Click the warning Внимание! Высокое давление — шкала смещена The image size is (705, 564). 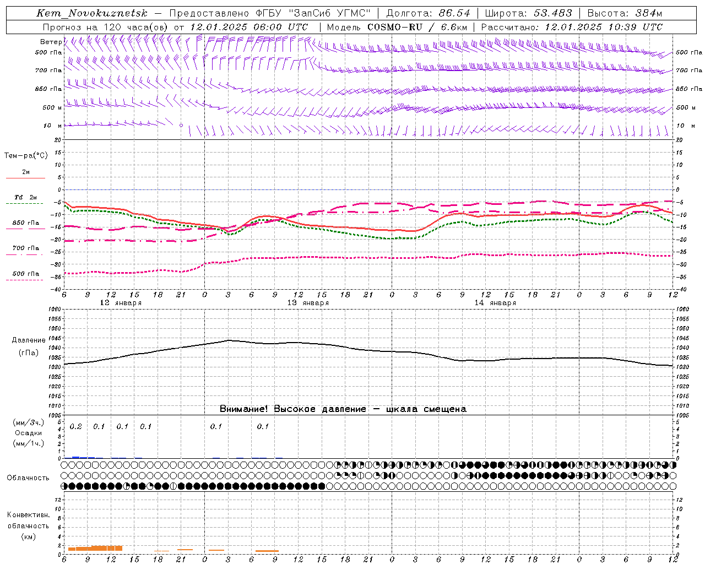[x=343, y=409]
